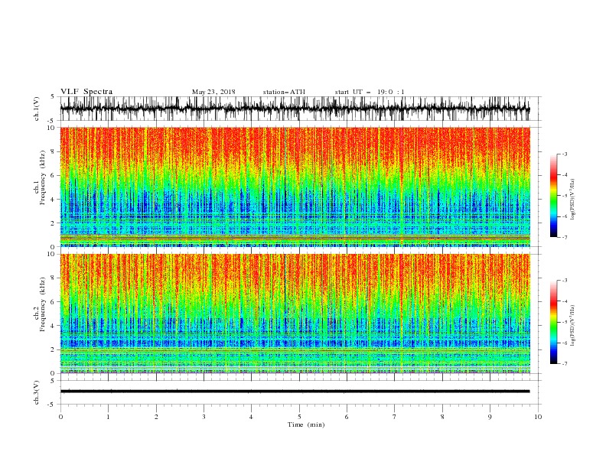Click the "-3" tick on ch.1 color bar
Screen dimensions: 606x468
pos(565,154)
